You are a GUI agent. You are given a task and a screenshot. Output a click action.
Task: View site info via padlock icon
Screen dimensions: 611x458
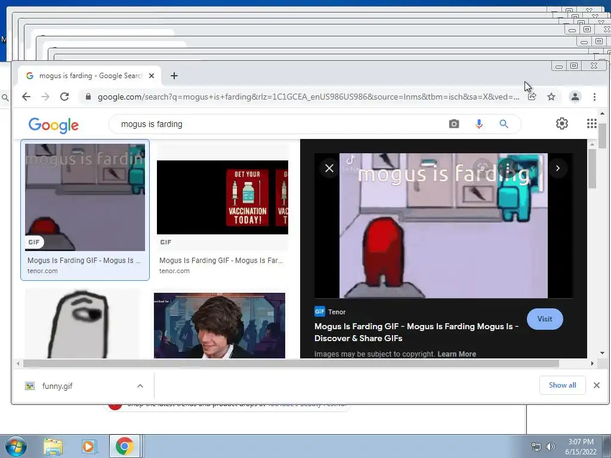pyautogui.click(x=88, y=97)
